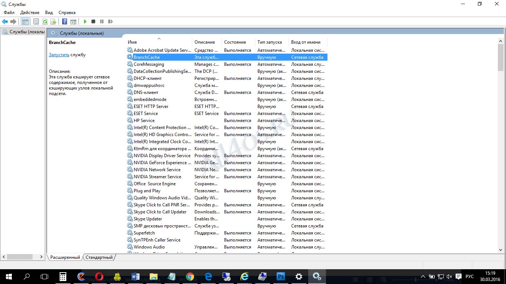
Task: Click the Запустить link to start BranchCache
Action: click(59, 55)
